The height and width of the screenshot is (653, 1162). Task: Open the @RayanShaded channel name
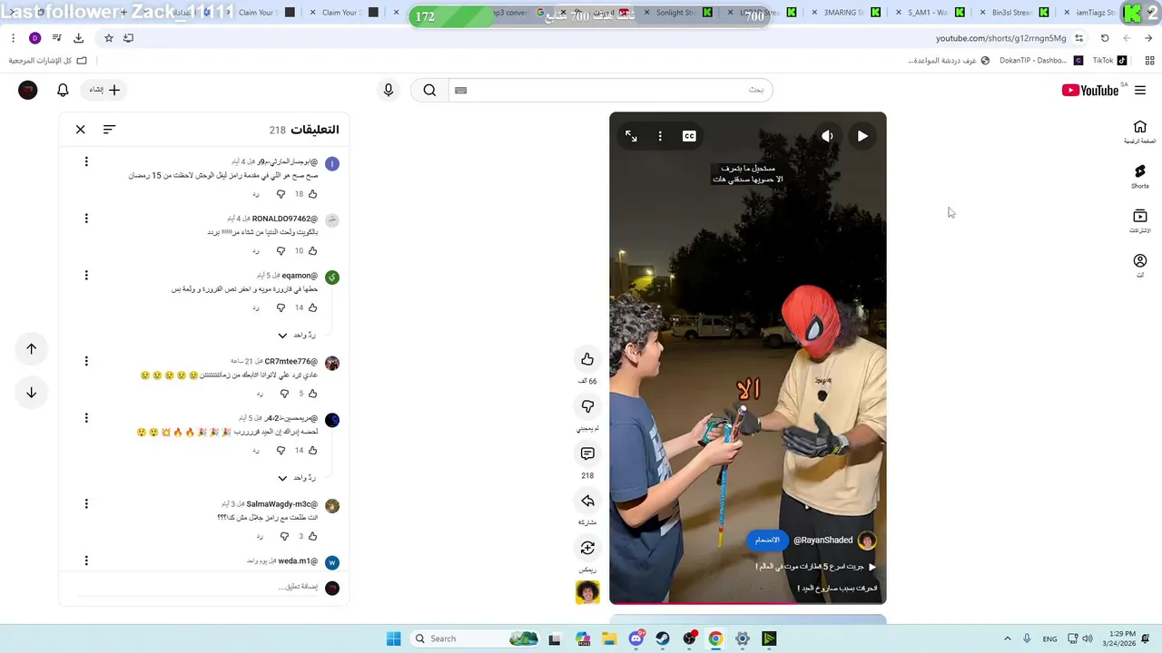[822, 540]
